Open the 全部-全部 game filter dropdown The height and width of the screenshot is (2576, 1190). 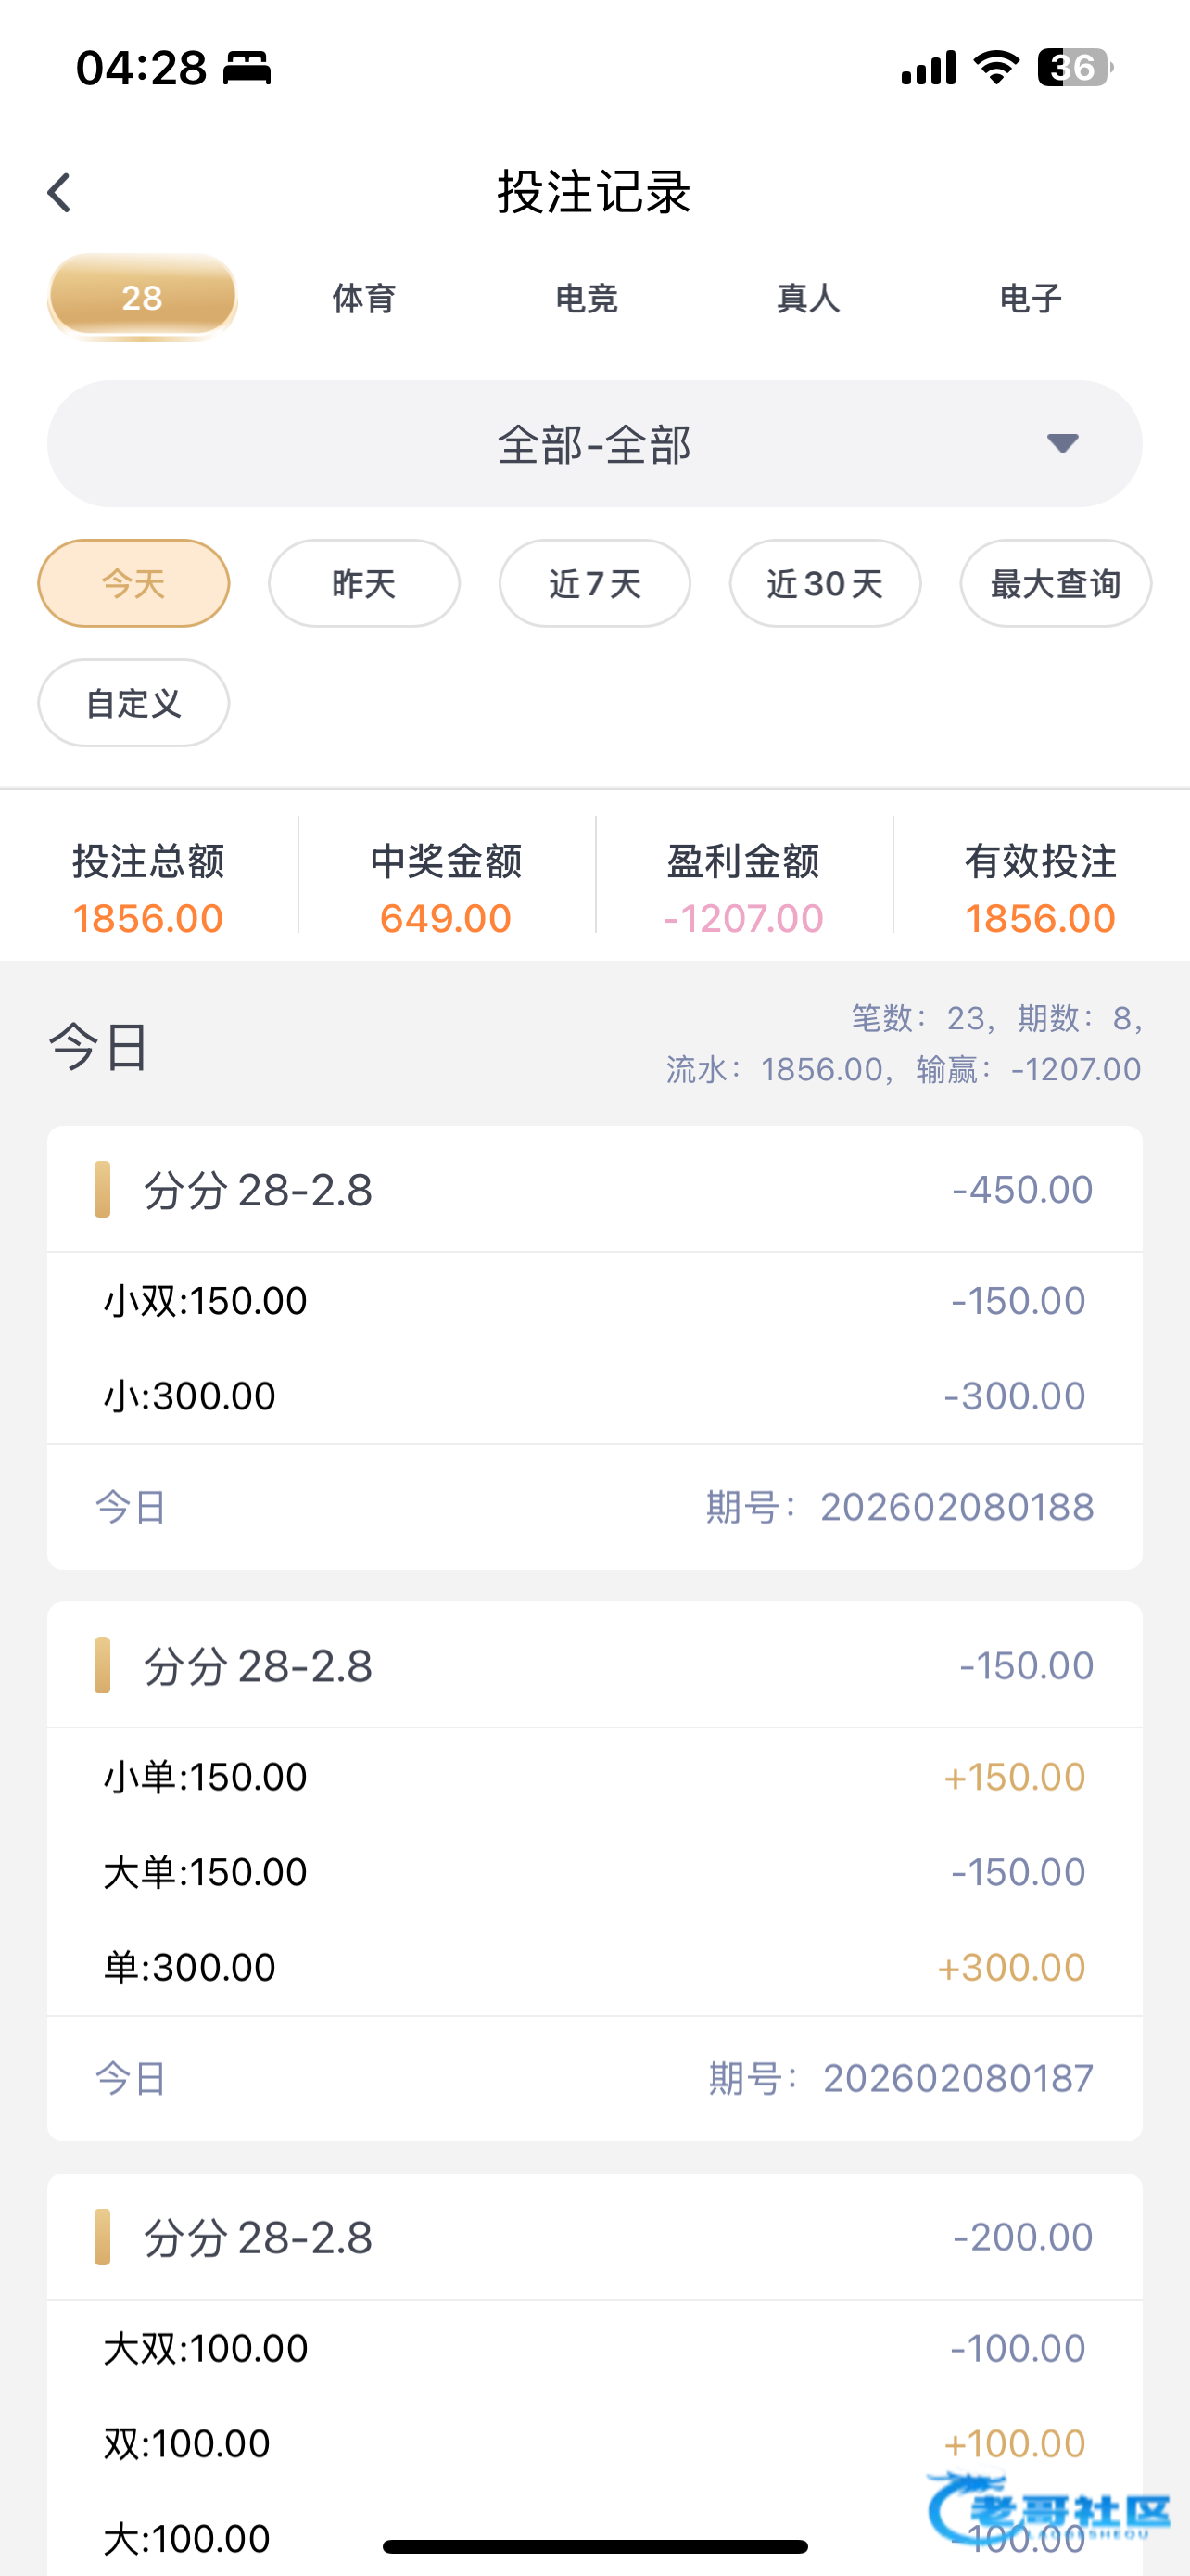click(594, 444)
